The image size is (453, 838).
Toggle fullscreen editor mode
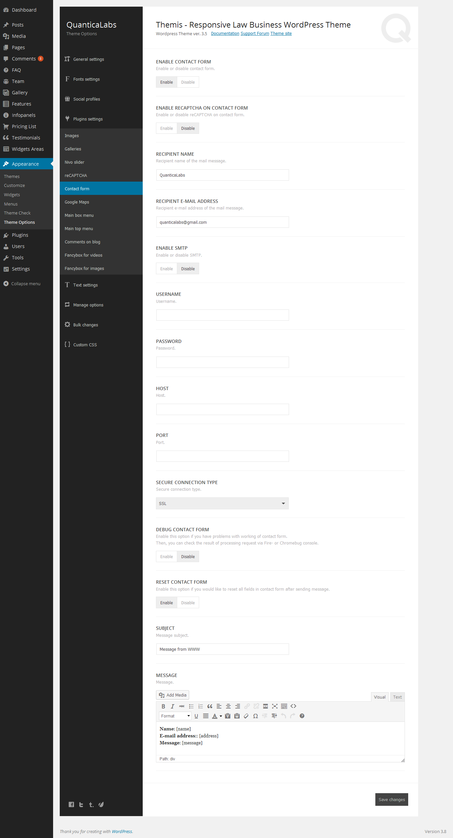tap(275, 706)
